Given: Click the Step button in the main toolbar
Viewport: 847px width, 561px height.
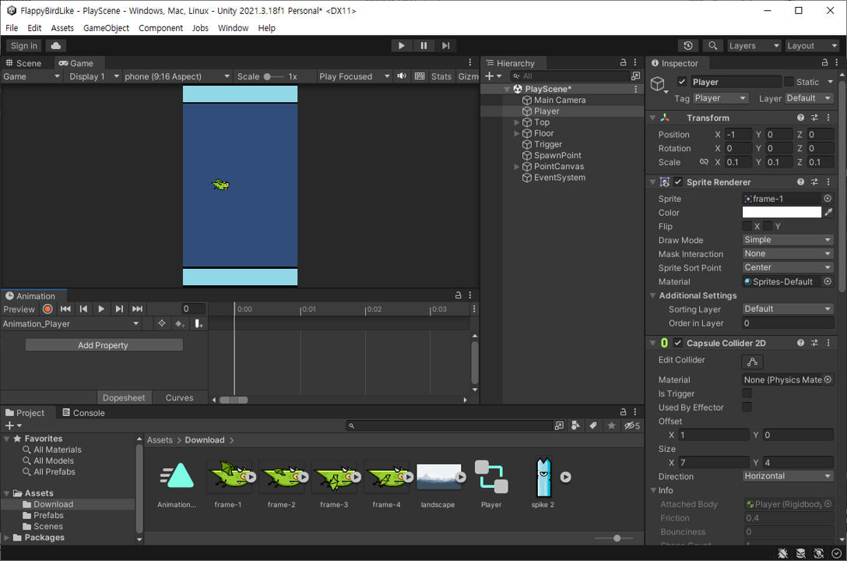Looking at the screenshot, I should pos(445,46).
